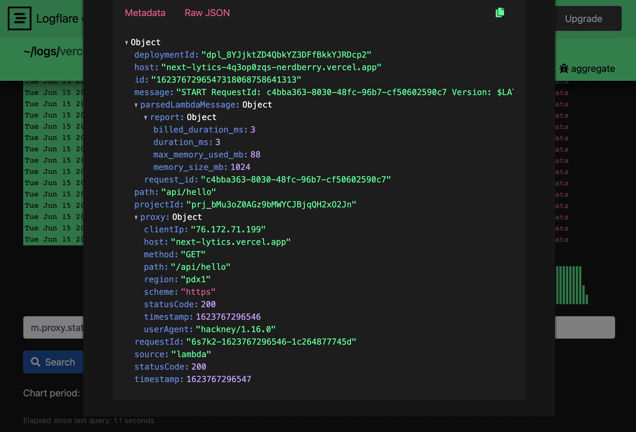The width and height of the screenshot is (636, 432).
Task: Click the aggregate link
Action: click(x=593, y=69)
